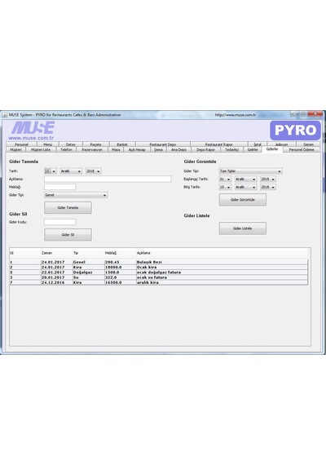Click the Tip column header
Image resolution: width=326 pixels, height=465 pixels.
[89, 253]
